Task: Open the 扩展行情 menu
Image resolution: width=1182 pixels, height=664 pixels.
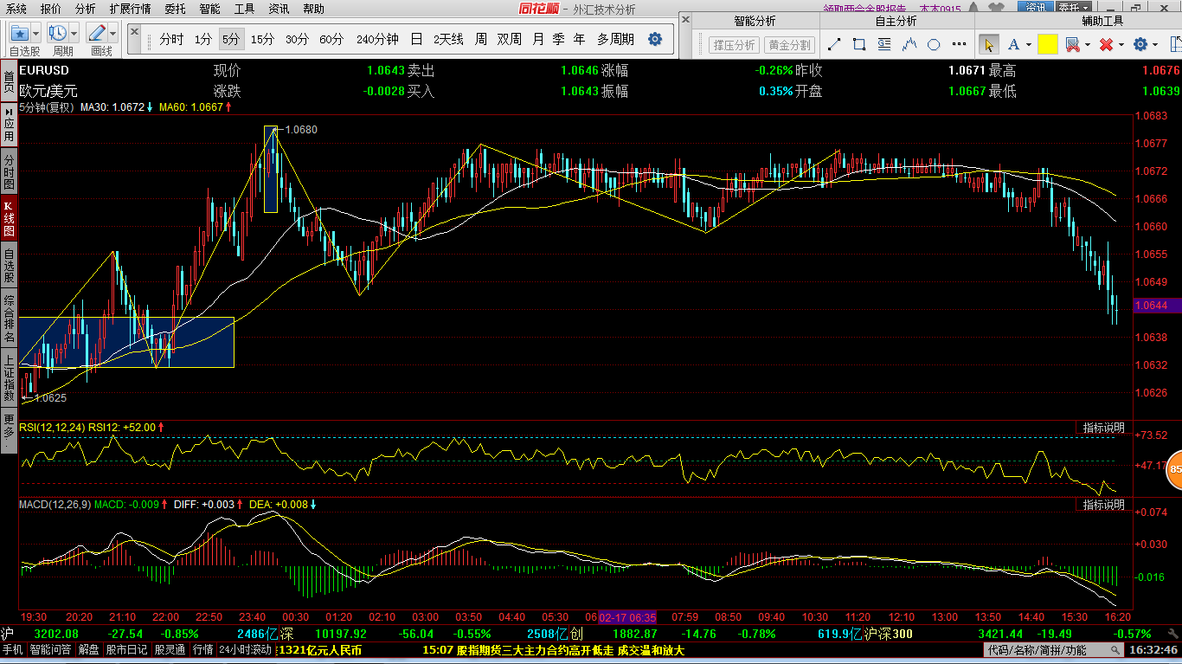Action: (130, 9)
